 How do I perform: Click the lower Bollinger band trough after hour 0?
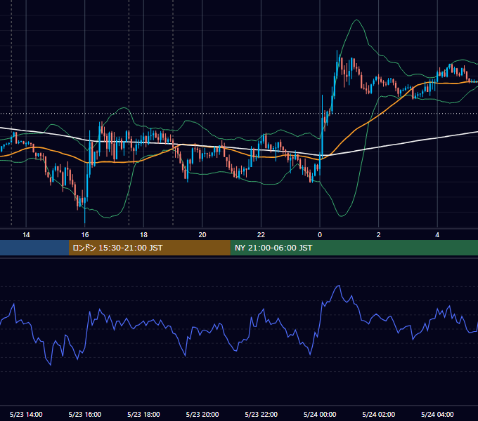(x=342, y=215)
